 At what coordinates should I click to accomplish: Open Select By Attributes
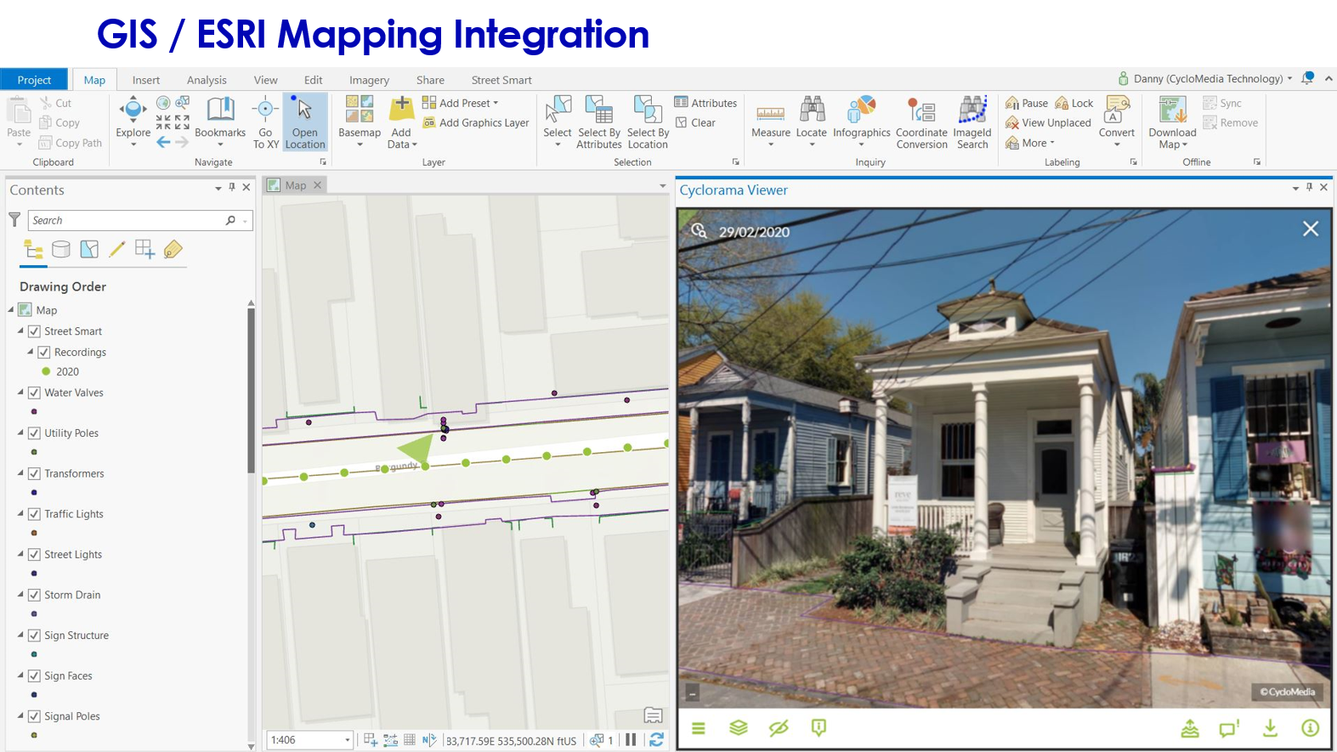click(599, 122)
